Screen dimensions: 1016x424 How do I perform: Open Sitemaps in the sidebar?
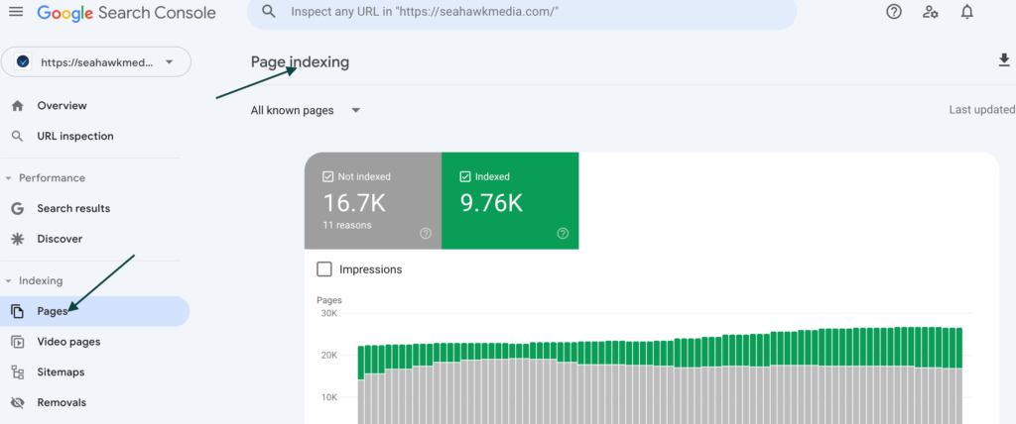[61, 372]
